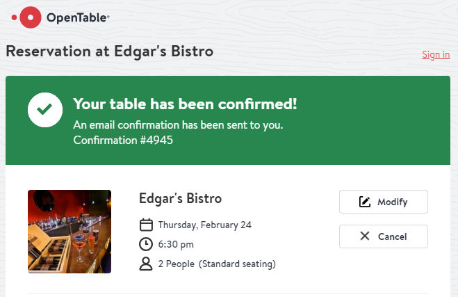Screen dimensions: 458x297
Task: Click the Thursday, February 24 date text
Action: coord(204,225)
